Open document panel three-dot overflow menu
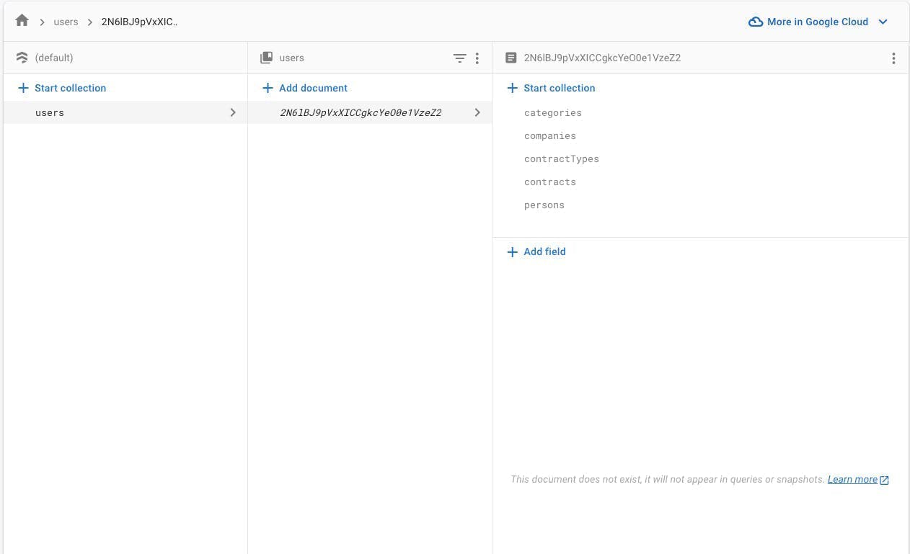This screenshot has height=554, width=910. coord(893,58)
